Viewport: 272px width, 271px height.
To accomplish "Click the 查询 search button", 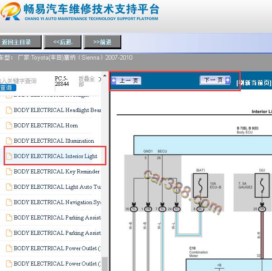I will tap(8, 88).
